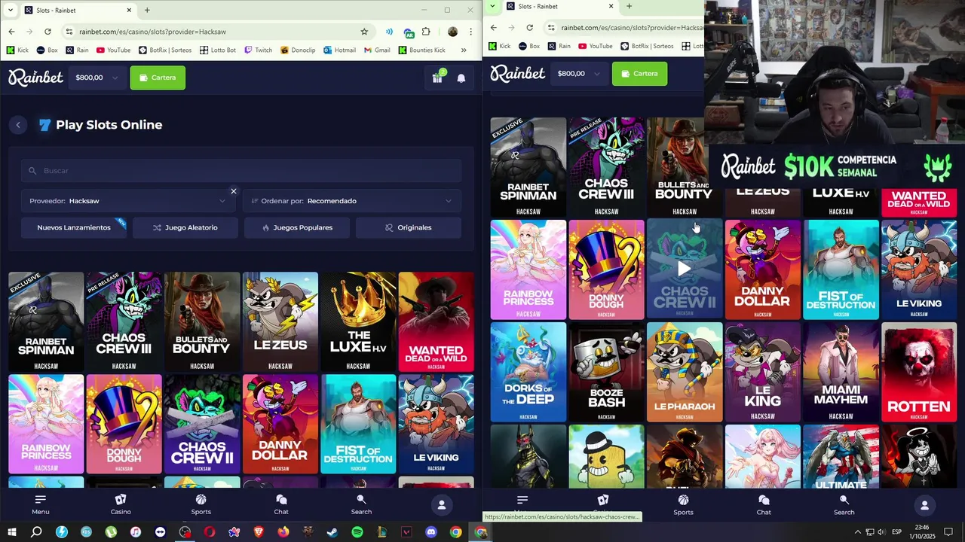This screenshot has width=965, height=542.
Task: Click the Rainbet logo in right window
Action: coord(517,73)
